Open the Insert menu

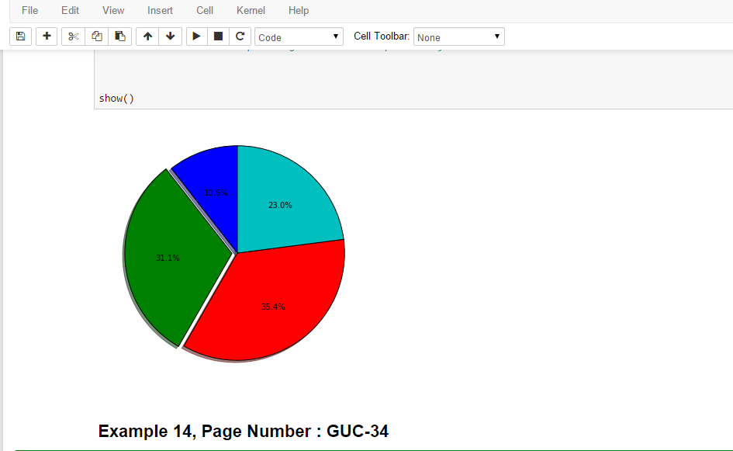point(160,11)
